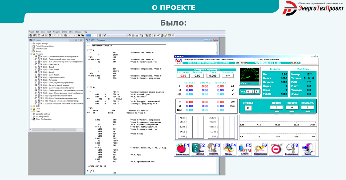
Task: Click the context Help arrow icon
Action: coord(105,35)
